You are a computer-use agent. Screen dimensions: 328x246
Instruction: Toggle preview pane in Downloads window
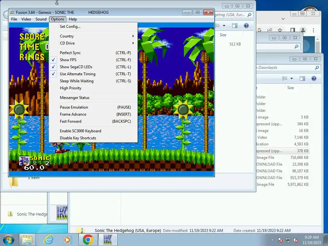coord(302,78)
